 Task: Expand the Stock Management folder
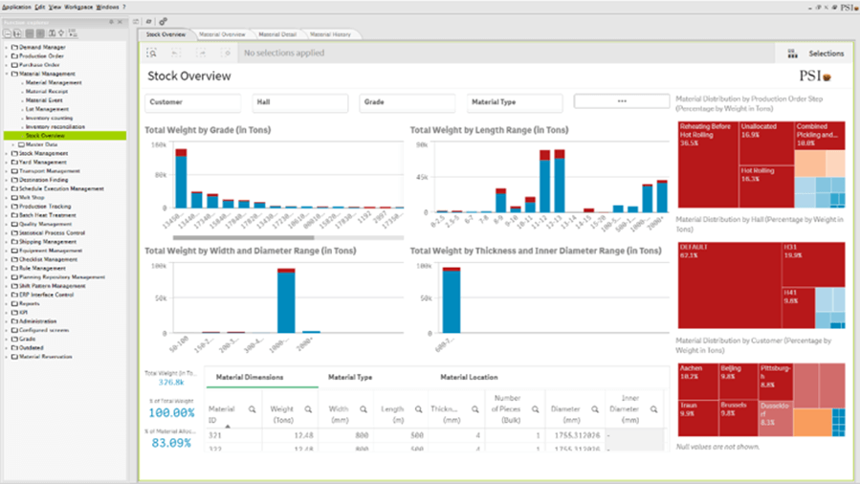(x=6, y=153)
